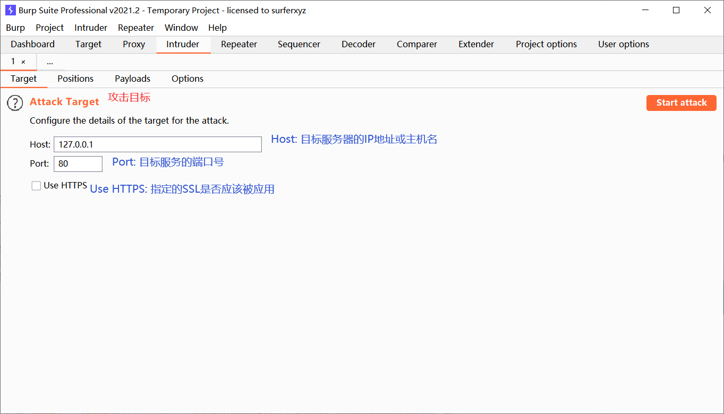Open the Extender tab
724x414 pixels.
(476, 45)
